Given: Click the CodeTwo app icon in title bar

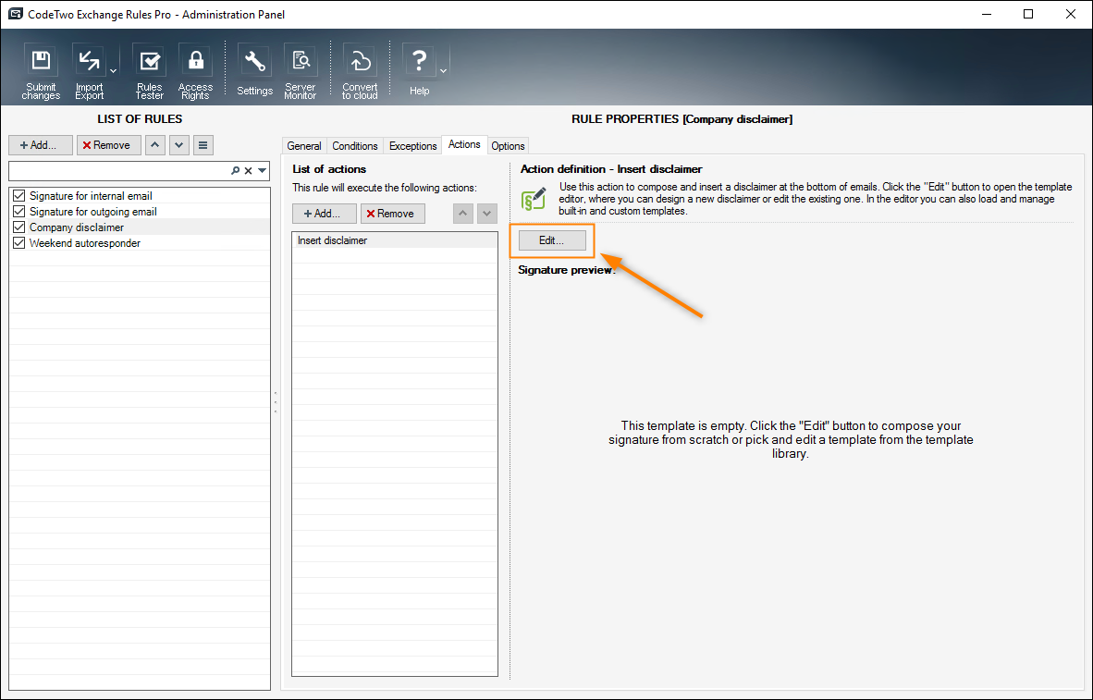Looking at the screenshot, I should 16,14.
